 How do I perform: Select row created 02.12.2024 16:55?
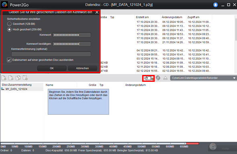tap(148, 71)
